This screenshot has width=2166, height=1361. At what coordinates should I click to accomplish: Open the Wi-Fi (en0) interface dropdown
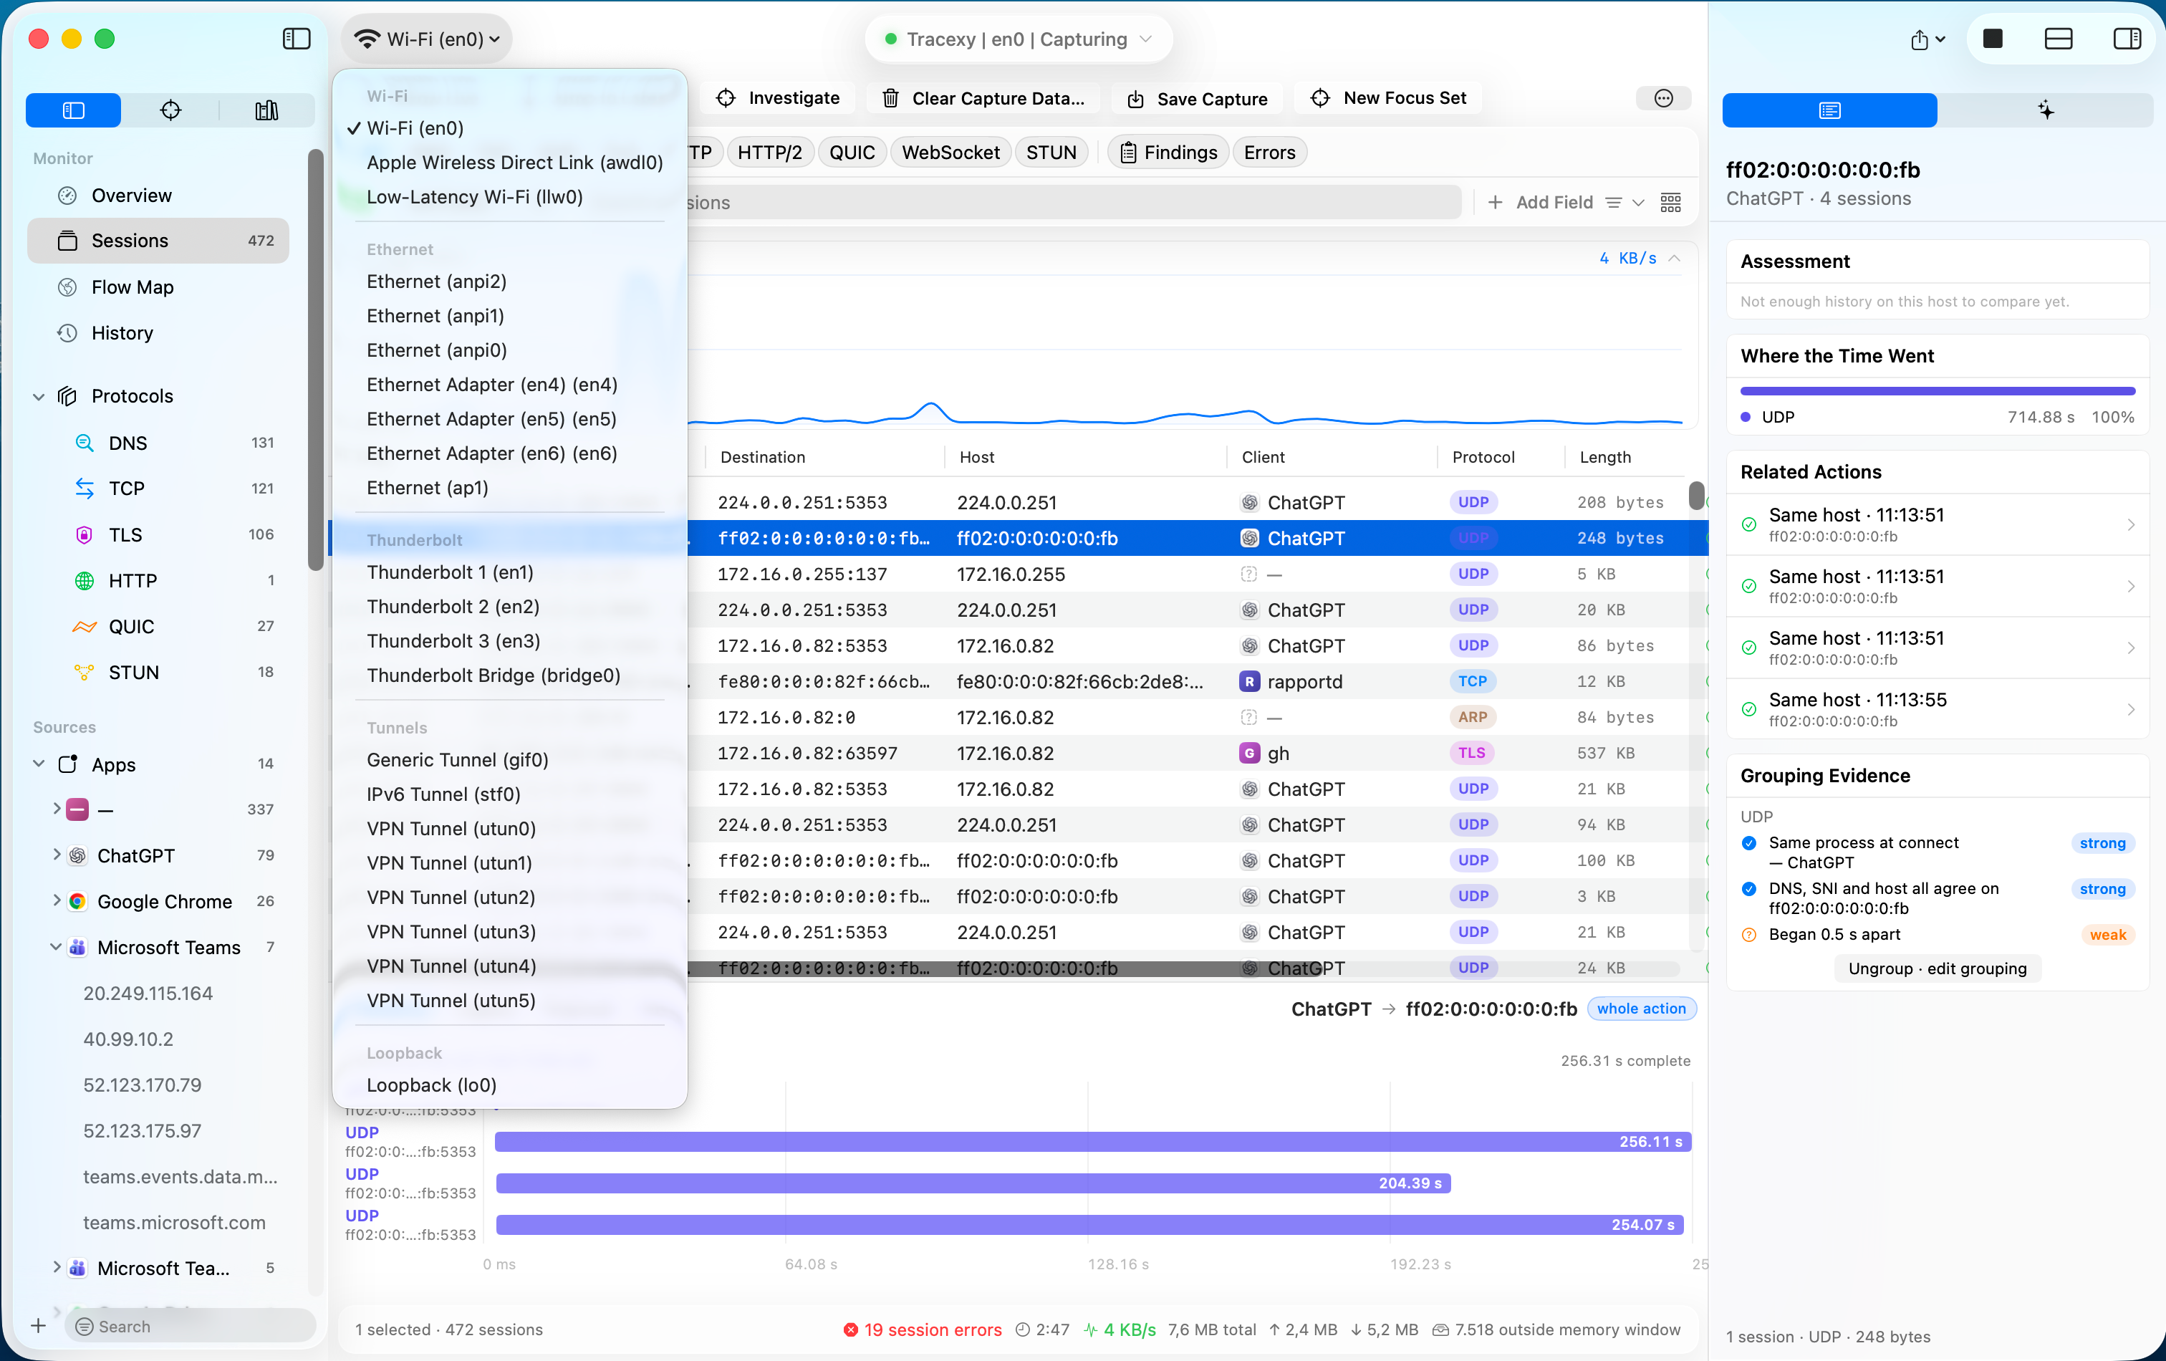426,39
